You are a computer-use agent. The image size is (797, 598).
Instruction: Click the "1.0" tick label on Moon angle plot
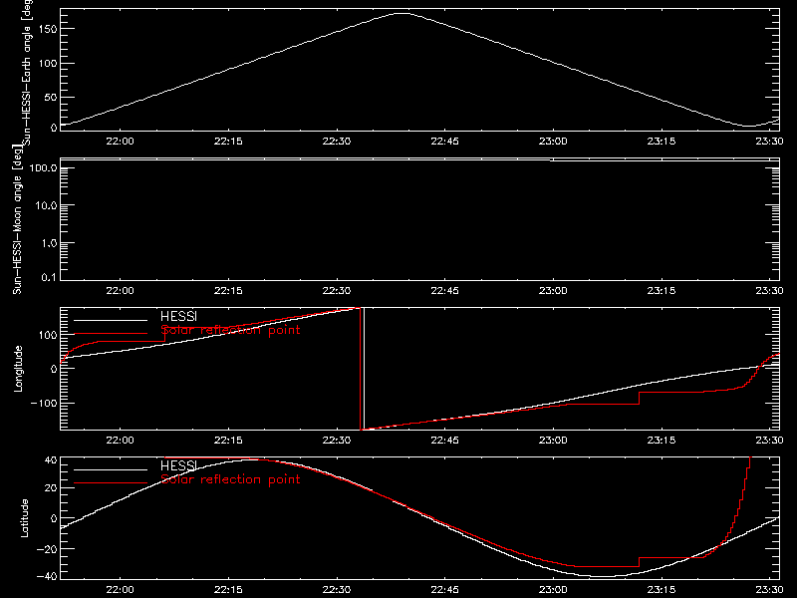pos(49,243)
